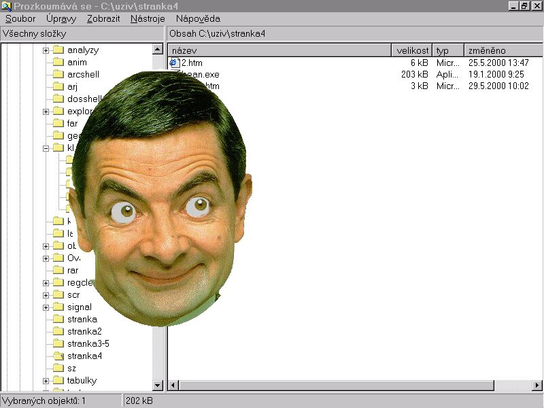The image size is (544, 408).
Task: Select the sz folder icon
Action: (x=58, y=369)
